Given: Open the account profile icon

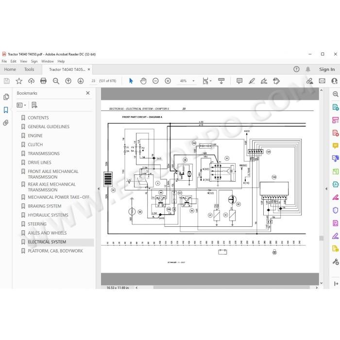Looking at the screenshot, I should click(334, 81).
